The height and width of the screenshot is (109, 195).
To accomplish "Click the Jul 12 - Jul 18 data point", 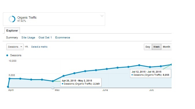I will 171,65.
